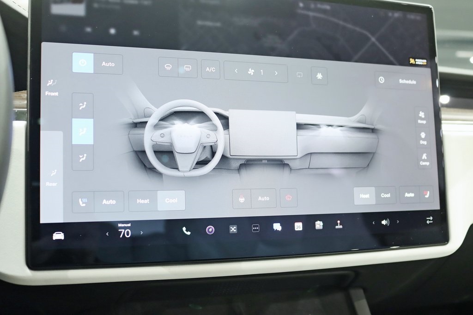
Task: Open the climate Schedule button
Action: (400, 81)
